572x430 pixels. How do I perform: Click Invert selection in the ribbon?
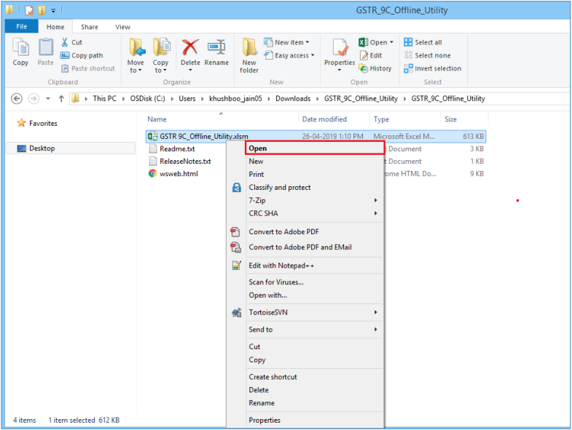pyautogui.click(x=433, y=68)
